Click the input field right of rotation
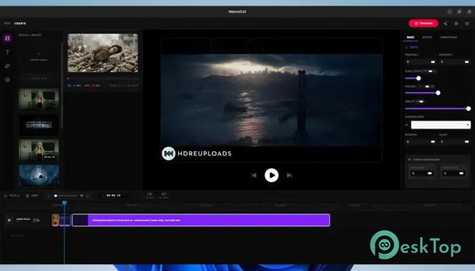 [455, 142]
